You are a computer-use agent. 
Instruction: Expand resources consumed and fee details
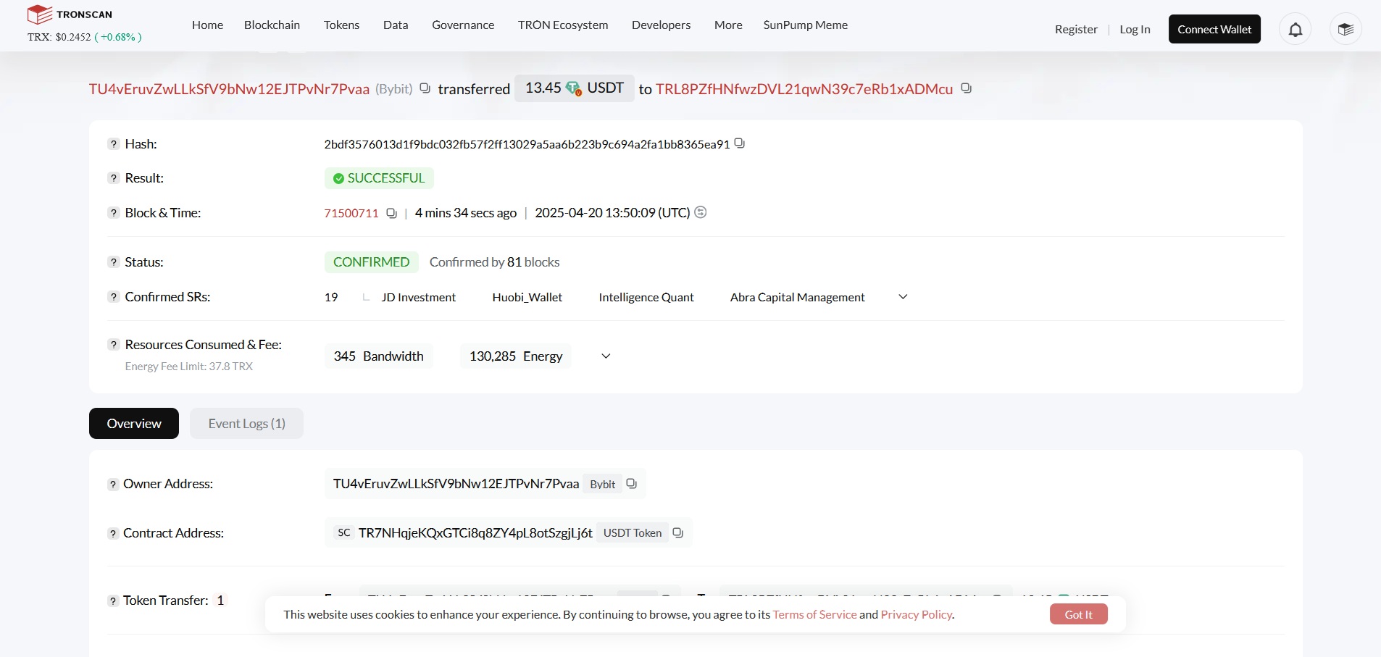[606, 356]
